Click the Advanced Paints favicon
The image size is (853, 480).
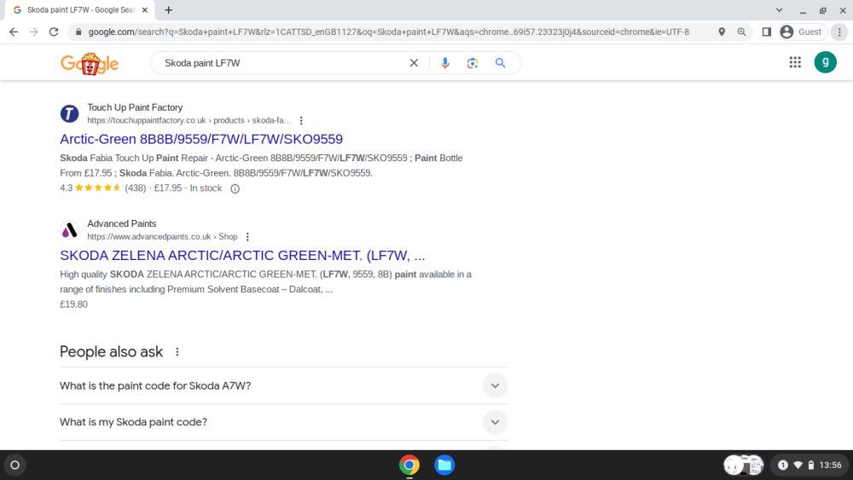[x=69, y=230]
